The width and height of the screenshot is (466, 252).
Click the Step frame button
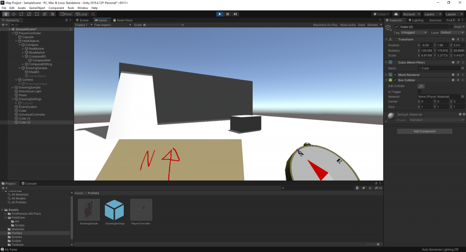tap(235, 14)
